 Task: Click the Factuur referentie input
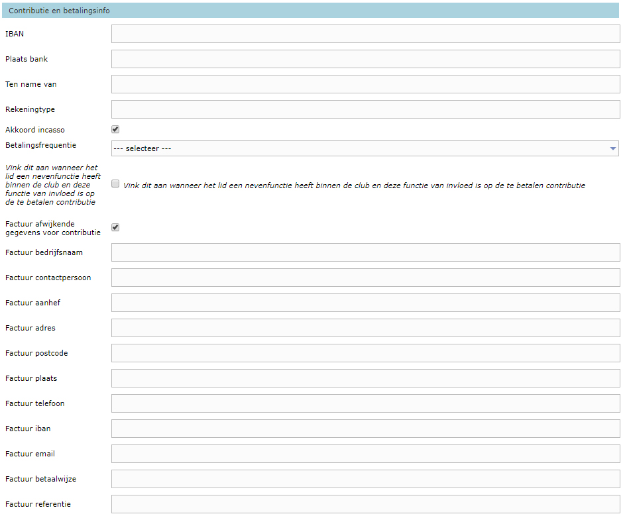pyautogui.click(x=365, y=504)
